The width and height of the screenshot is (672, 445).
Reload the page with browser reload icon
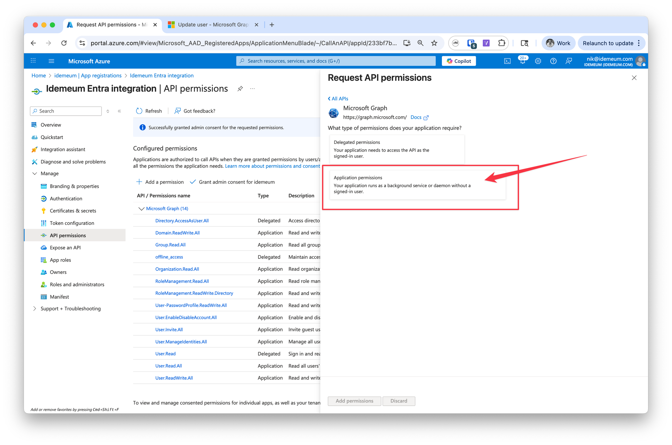click(x=64, y=43)
